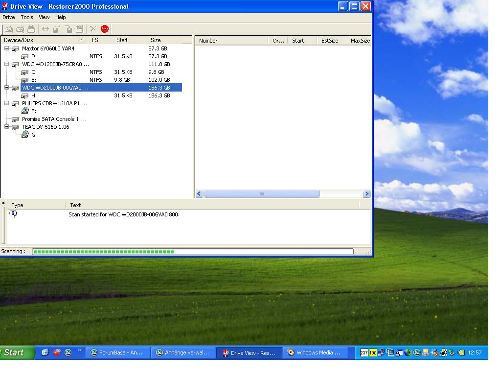Click the load image toolbar icon with down arrow
501x376 pixels.
coord(68,29)
